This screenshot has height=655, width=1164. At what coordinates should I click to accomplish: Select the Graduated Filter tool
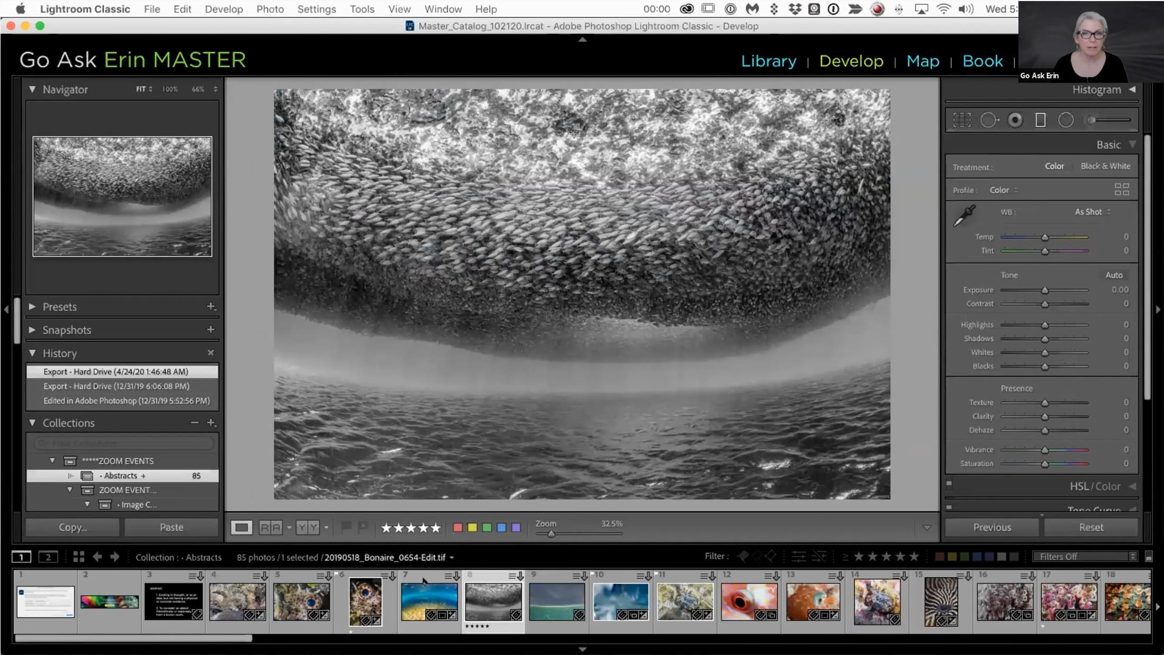point(1040,120)
